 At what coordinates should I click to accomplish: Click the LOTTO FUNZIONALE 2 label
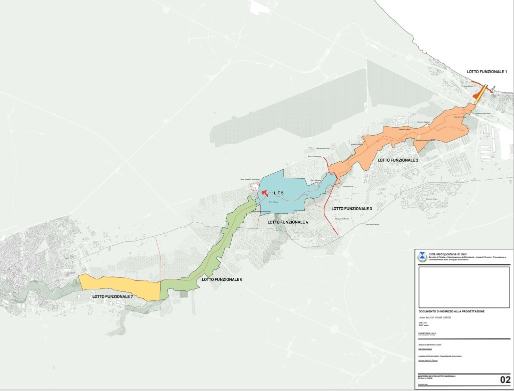(x=398, y=160)
